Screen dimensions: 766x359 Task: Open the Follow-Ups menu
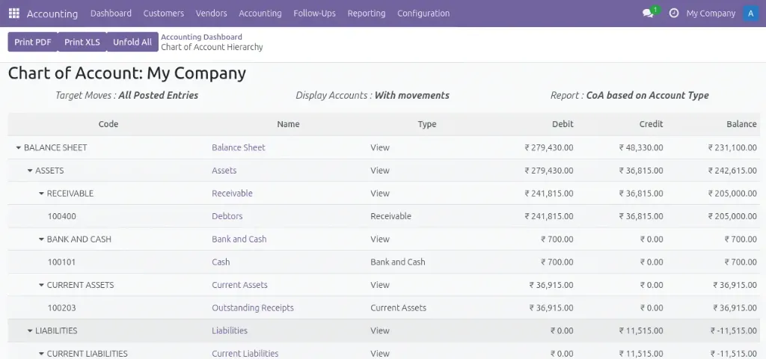(x=315, y=13)
